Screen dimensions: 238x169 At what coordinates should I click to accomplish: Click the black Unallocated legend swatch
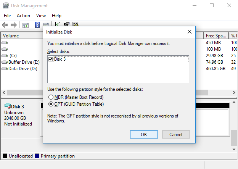(x=5, y=156)
